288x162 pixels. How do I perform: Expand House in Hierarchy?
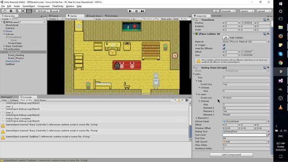[x=4, y=31]
